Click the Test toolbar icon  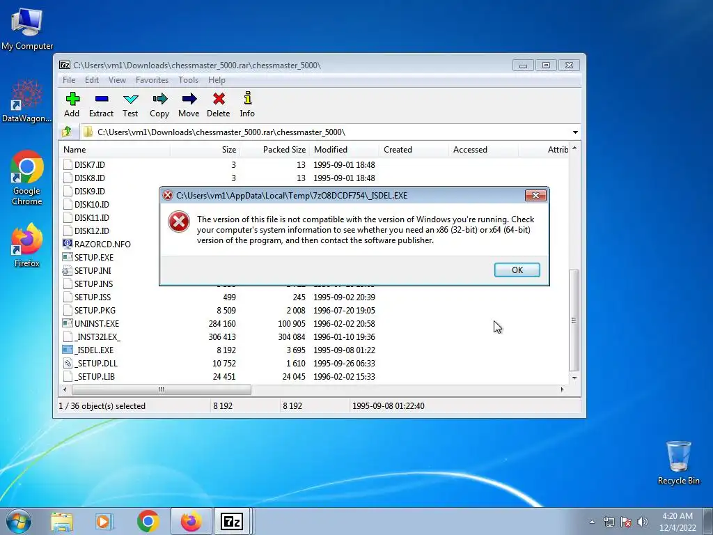tap(130, 99)
